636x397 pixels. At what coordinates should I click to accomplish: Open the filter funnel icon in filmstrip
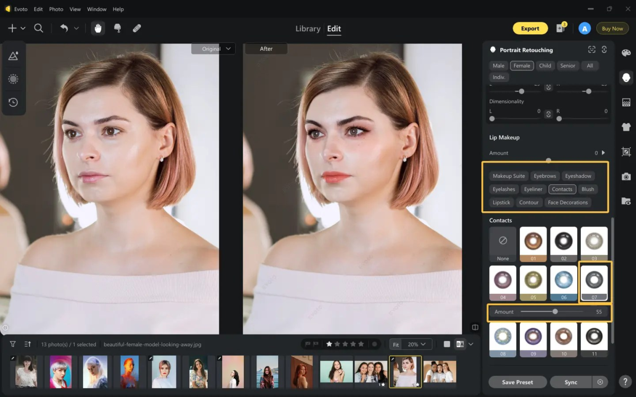[x=13, y=344]
